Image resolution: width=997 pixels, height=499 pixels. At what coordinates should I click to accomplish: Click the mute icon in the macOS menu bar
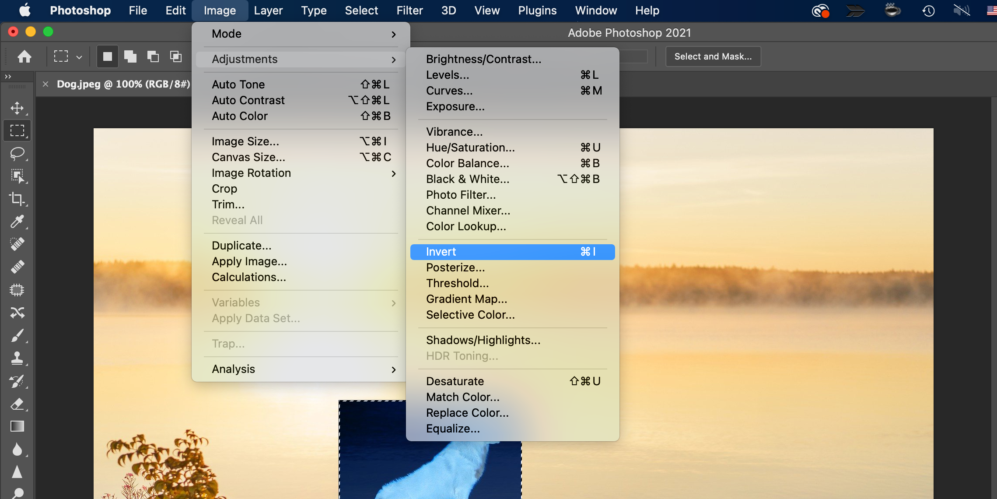coord(961,10)
